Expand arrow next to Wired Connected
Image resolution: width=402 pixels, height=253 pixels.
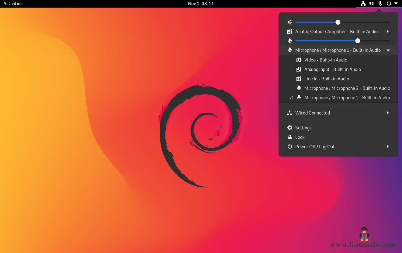pos(388,113)
